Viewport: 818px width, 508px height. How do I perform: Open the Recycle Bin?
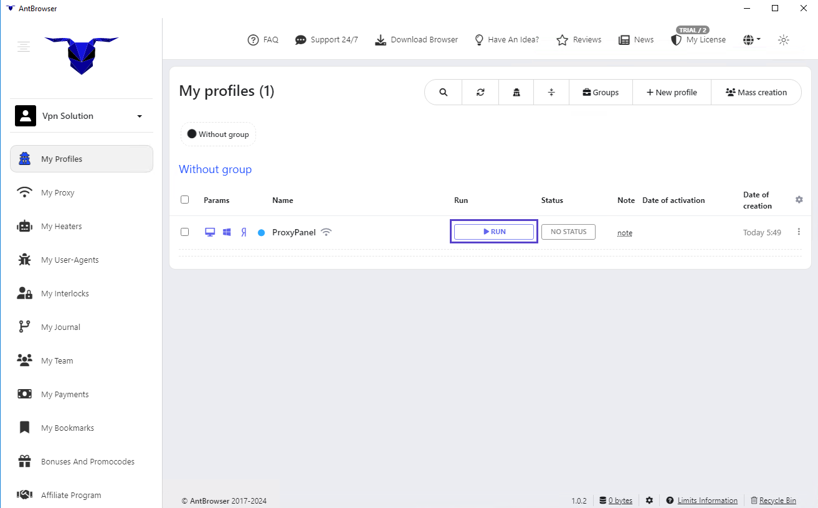778,500
